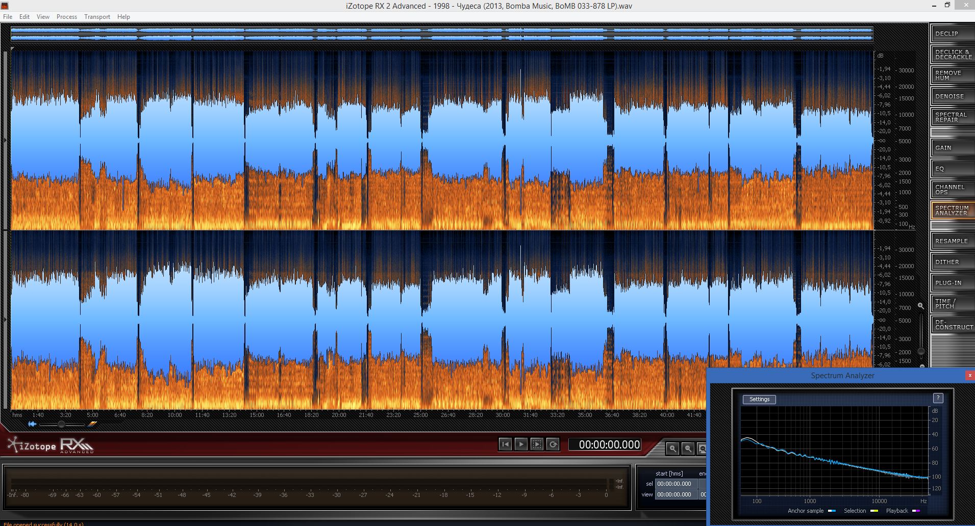Click the timeline ruler at 30:00
Image resolution: width=975 pixels, height=526 pixels.
tap(503, 415)
